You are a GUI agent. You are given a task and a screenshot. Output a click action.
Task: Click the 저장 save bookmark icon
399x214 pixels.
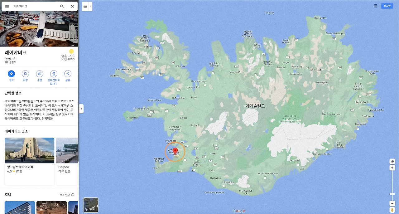[25, 74]
